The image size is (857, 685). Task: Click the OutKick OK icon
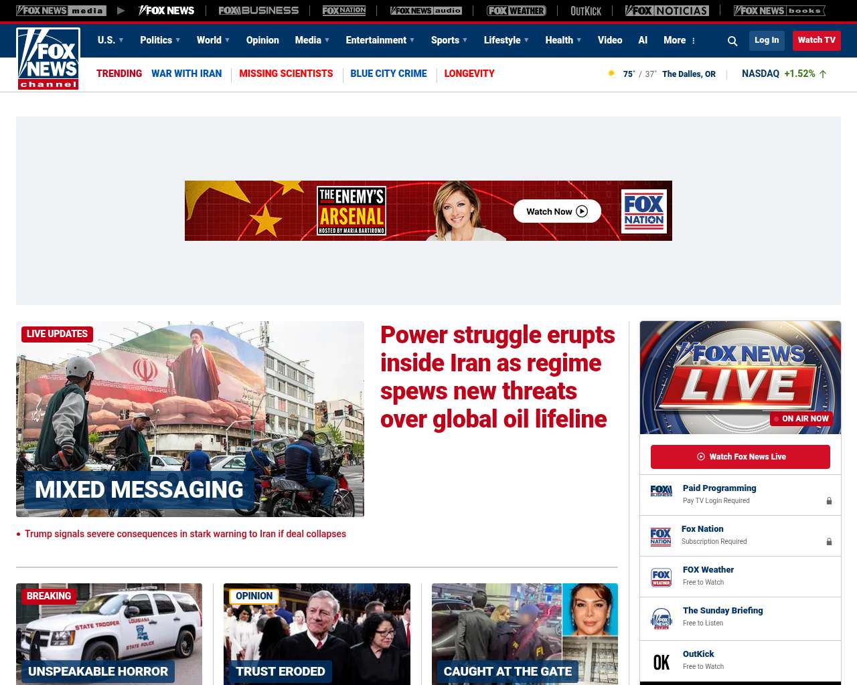(661, 662)
